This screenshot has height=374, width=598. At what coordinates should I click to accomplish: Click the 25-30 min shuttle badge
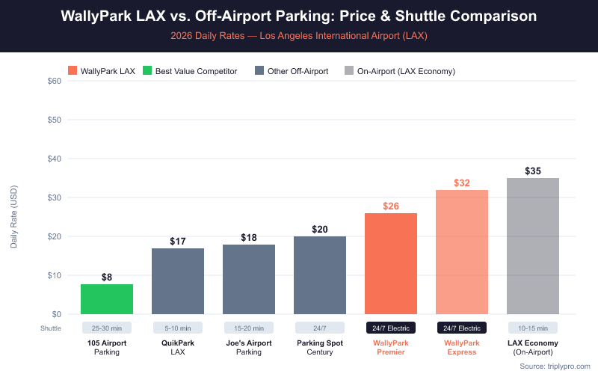click(107, 328)
